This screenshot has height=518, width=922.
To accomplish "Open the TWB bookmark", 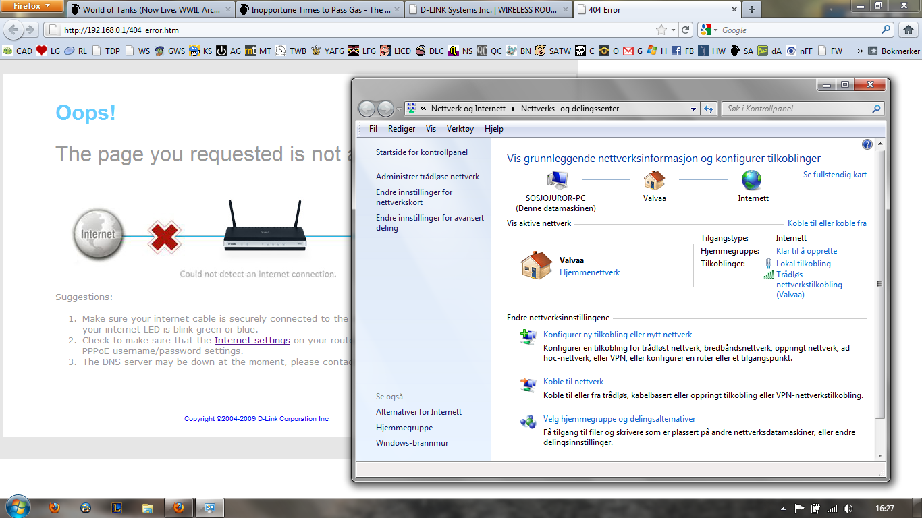I will click(291, 51).
